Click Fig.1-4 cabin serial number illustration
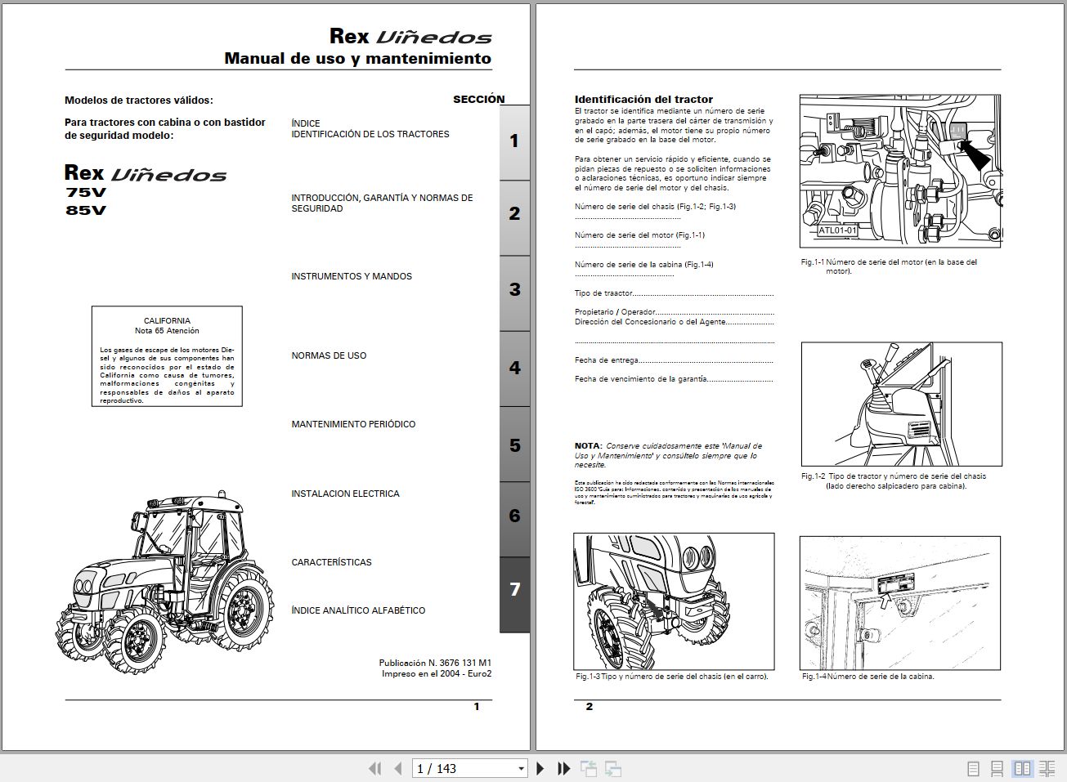 click(900, 603)
